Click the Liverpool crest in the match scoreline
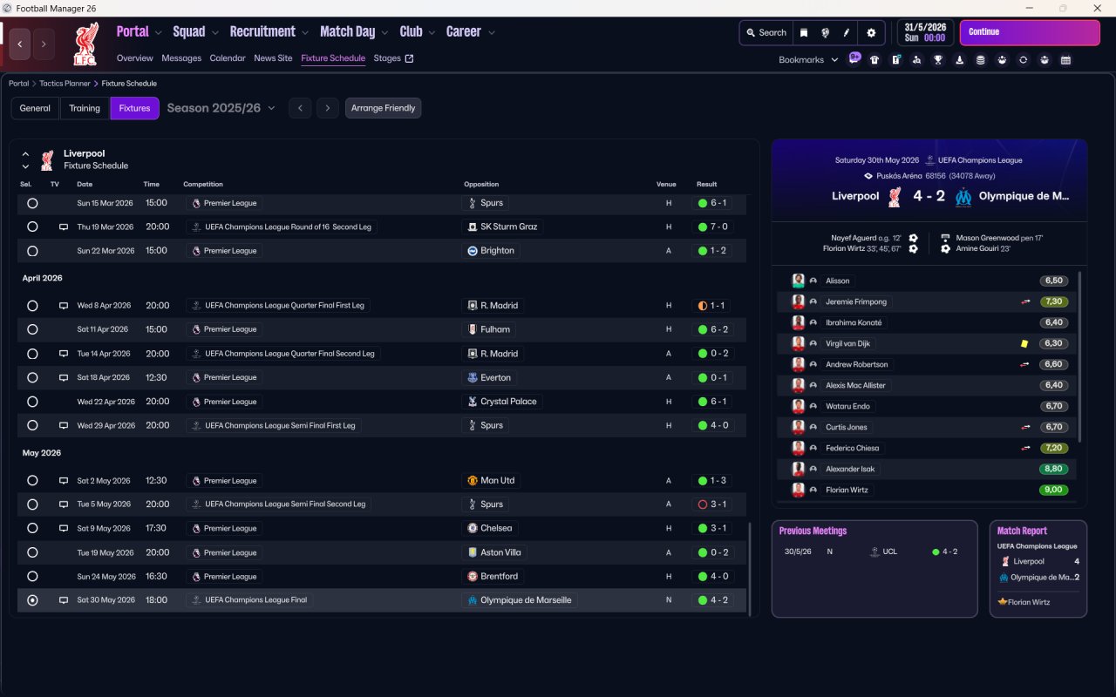 pos(894,197)
